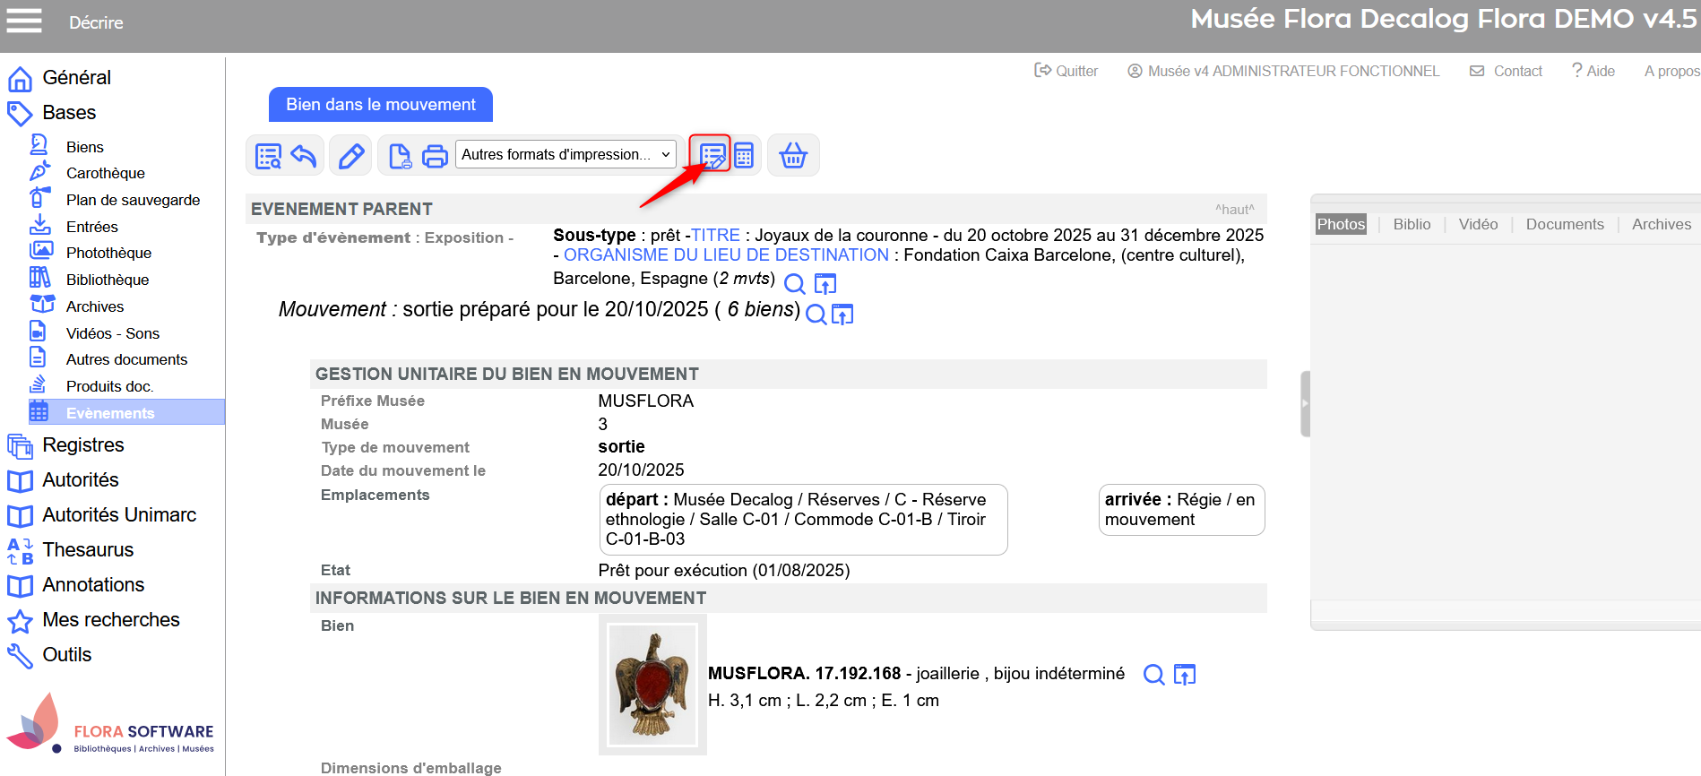Viewport: 1701px width, 776px height.
Task: Click the calculator icon in toolbar
Action: click(x=744, y=156)
